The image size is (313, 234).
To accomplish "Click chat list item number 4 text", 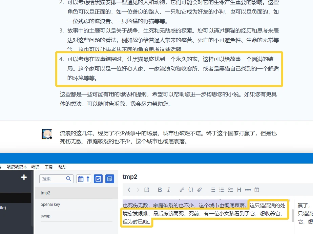I will click(x=173, y=69).
